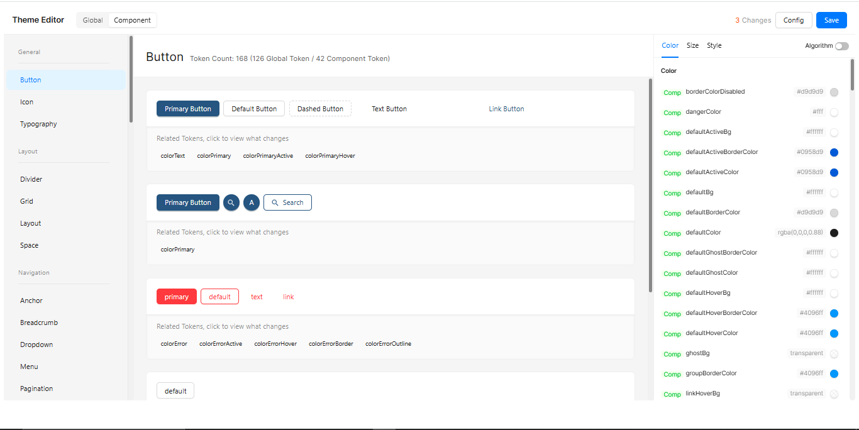
Task: Click the Text Button demo
Action: pos(389,109)
